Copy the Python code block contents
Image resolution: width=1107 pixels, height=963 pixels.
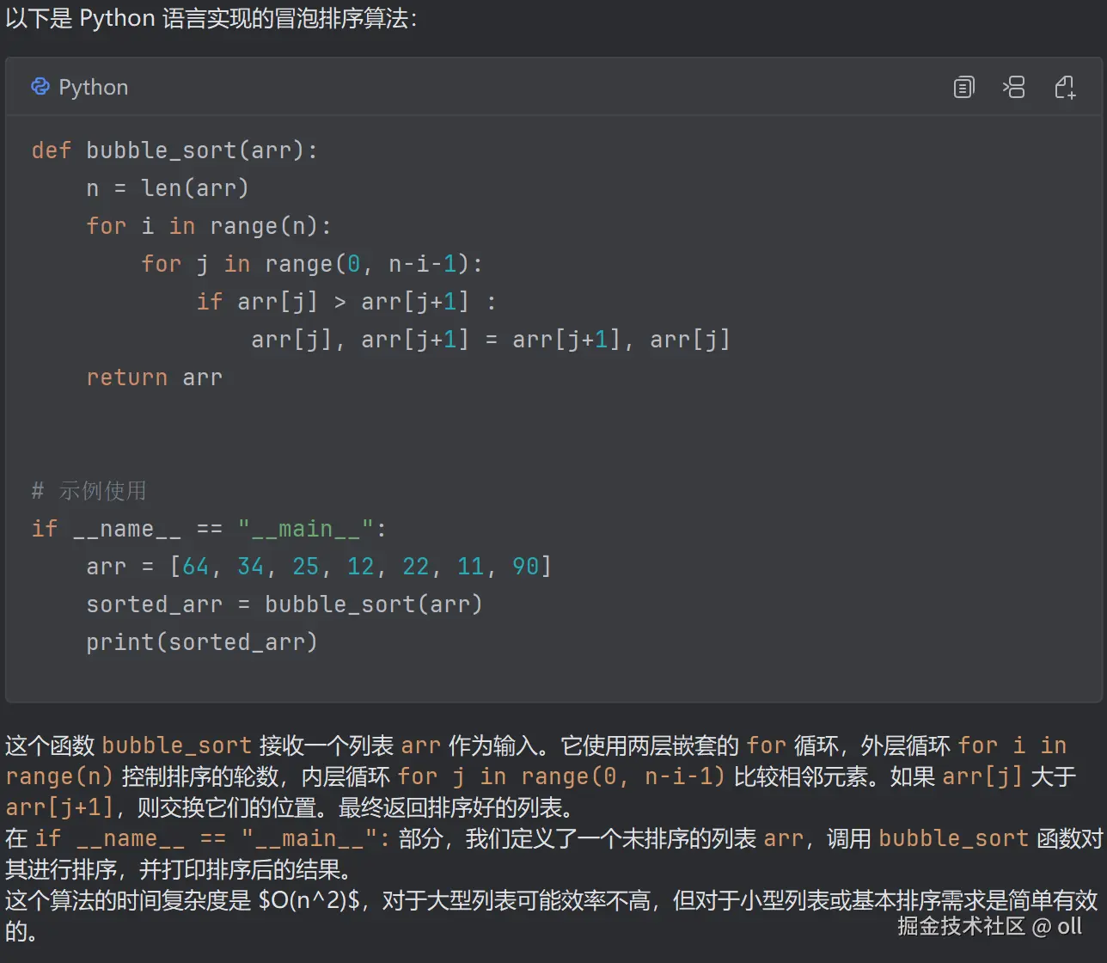pos(963,87)
